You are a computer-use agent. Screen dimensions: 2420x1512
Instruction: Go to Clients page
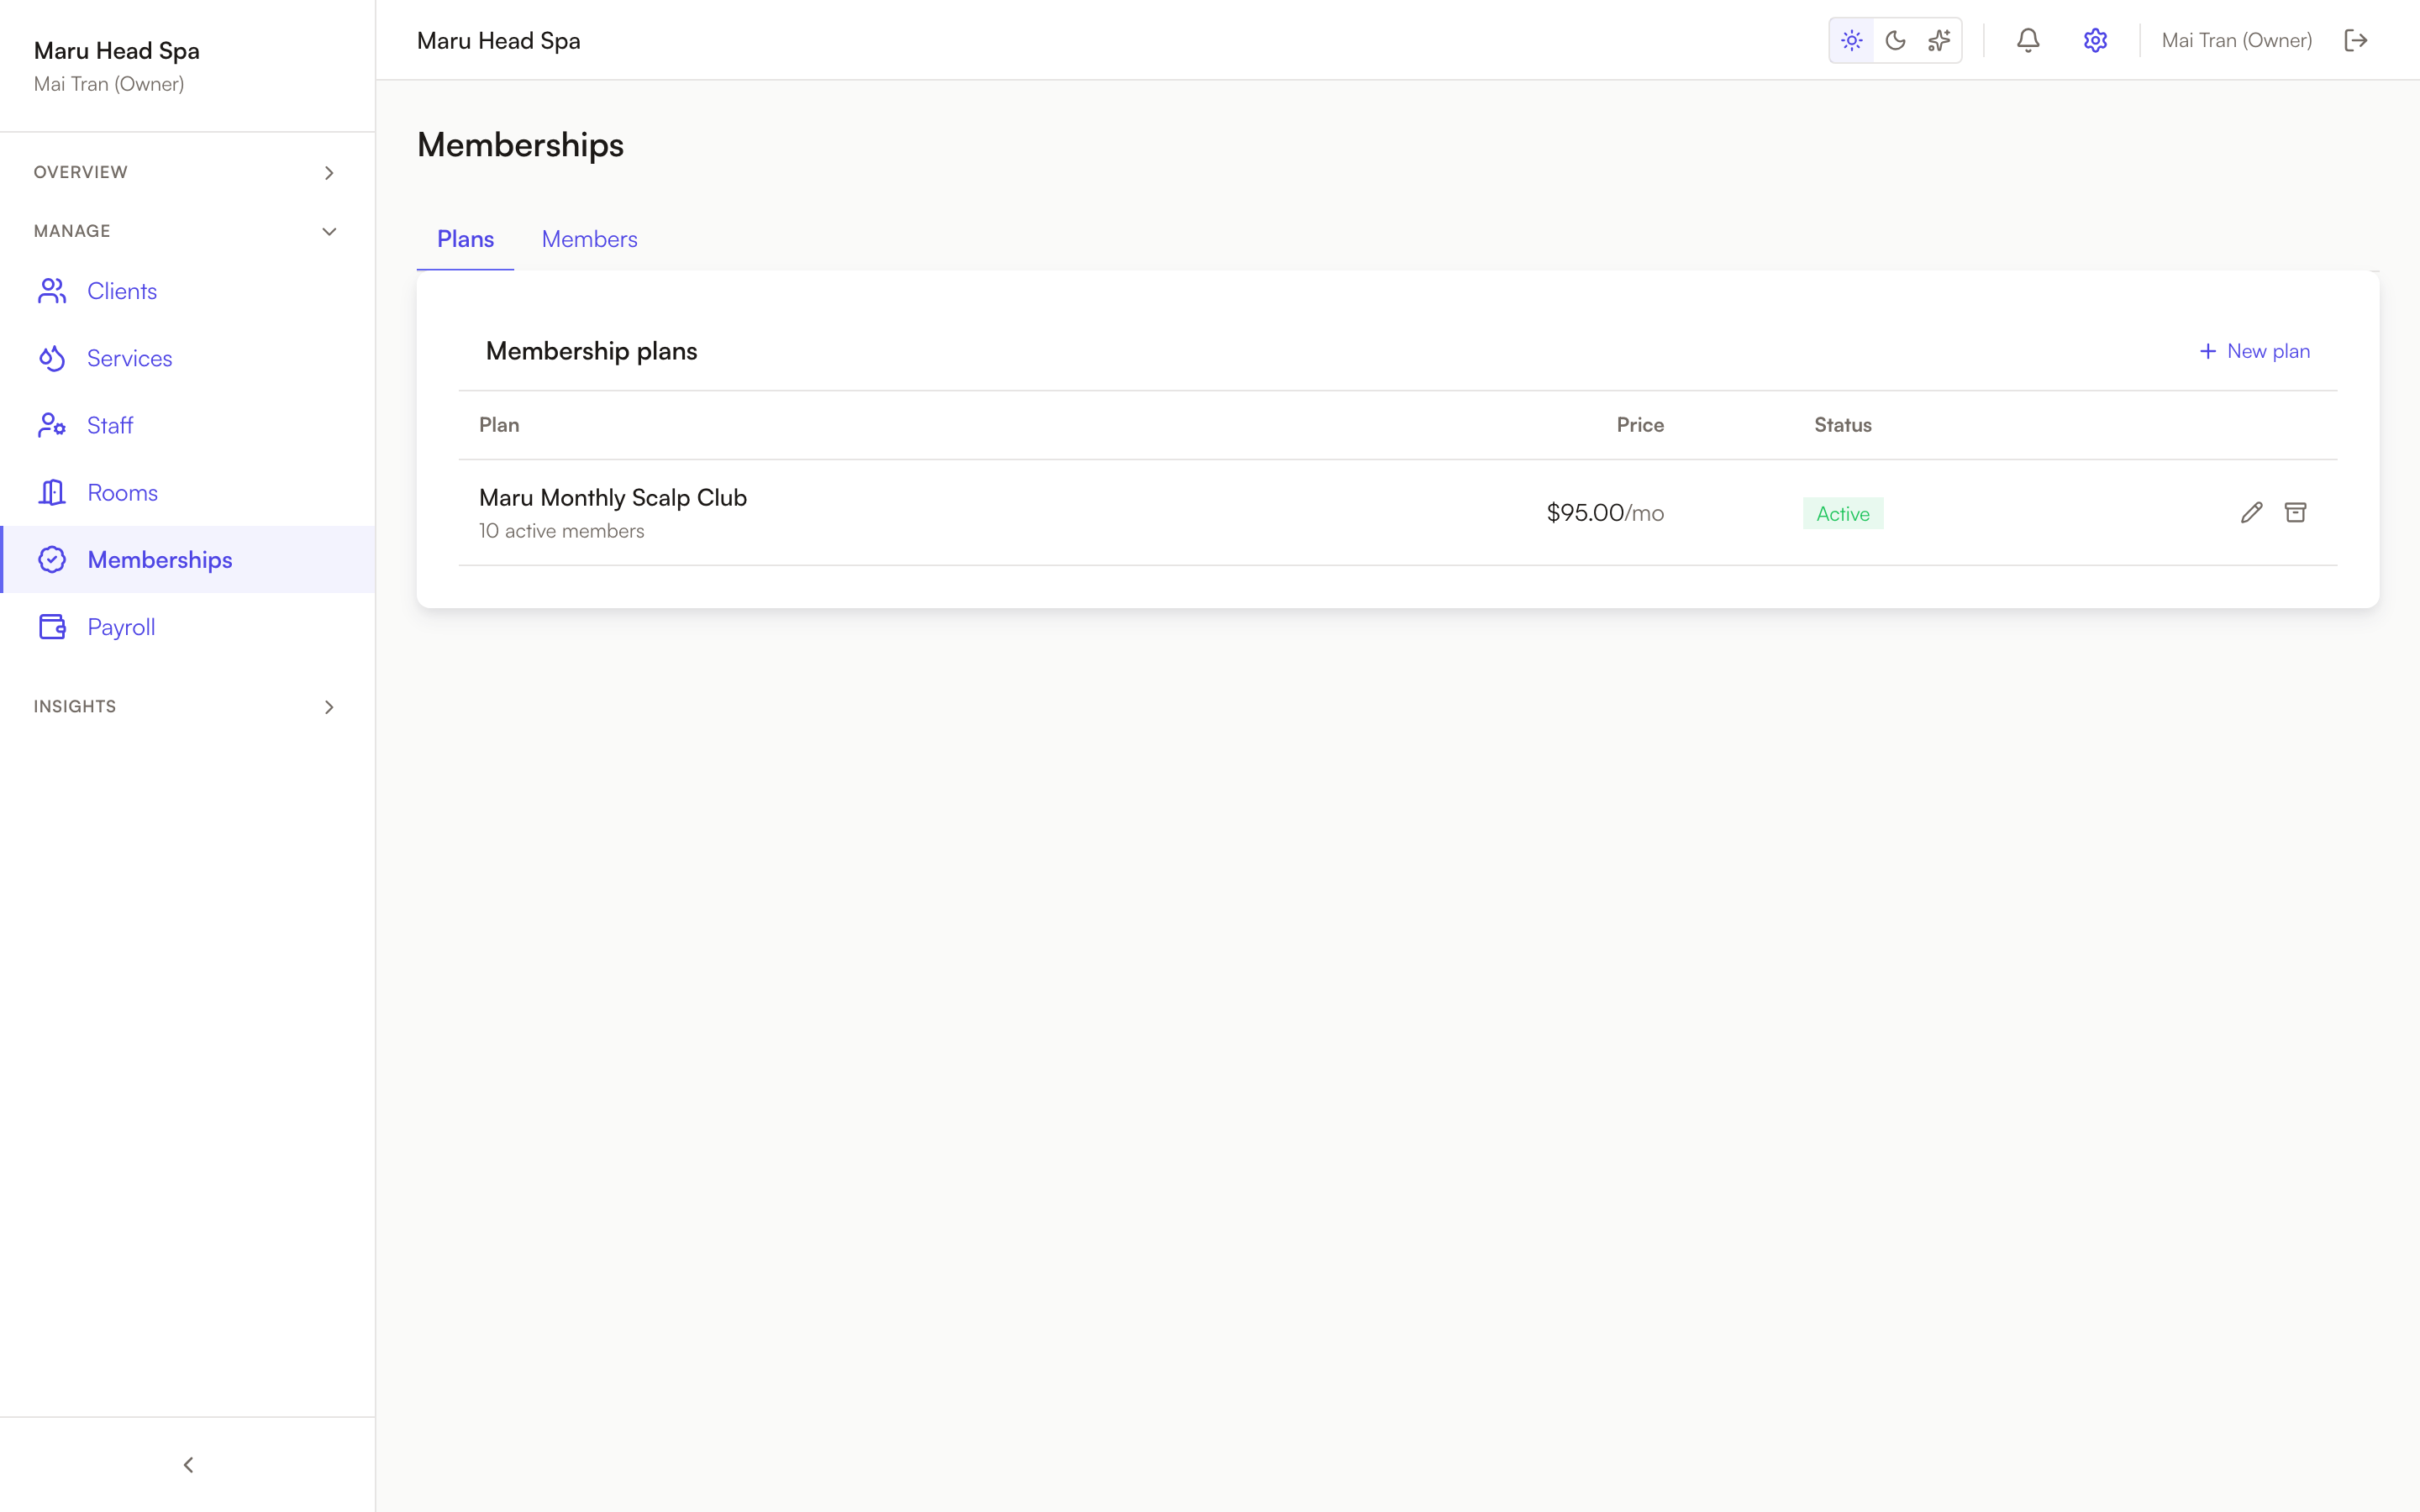(x=188, y=291)
